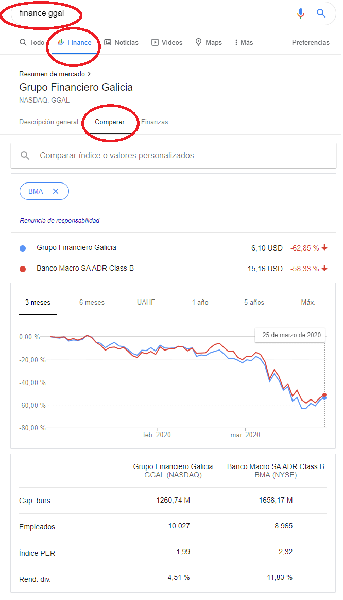This screenshot has height=600, width=343.
Task: Select the 5 años time range
Action: [254, 302]
